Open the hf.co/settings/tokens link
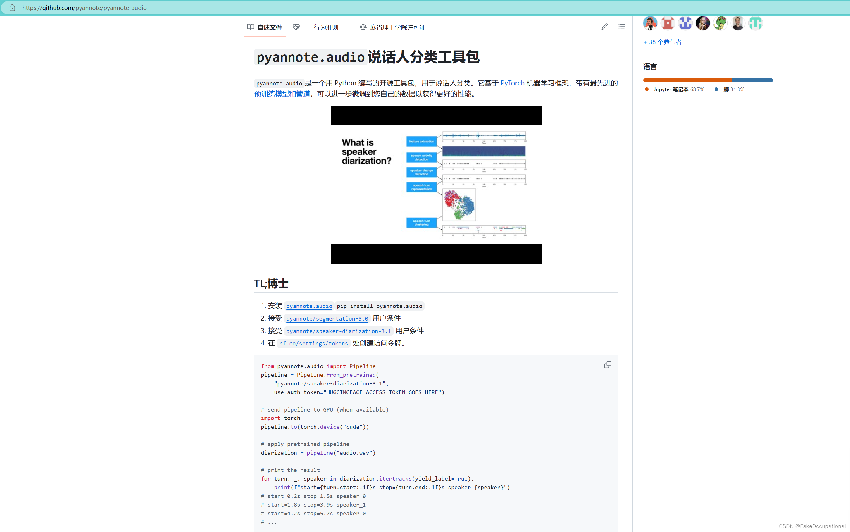The height and width of the screenshot is (532, 850). click(x=313, y=343)
